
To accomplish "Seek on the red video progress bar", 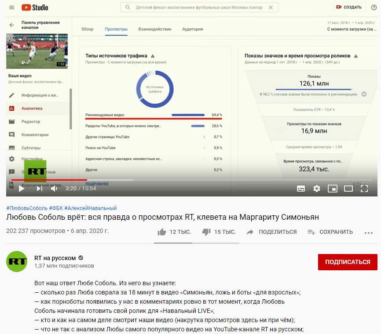I will click(x=49, y=180).
